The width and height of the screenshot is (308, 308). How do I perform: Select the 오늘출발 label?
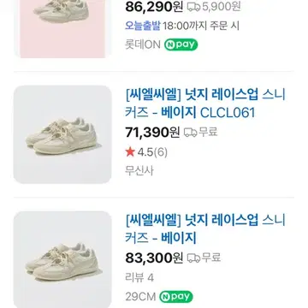coord(143,26)
